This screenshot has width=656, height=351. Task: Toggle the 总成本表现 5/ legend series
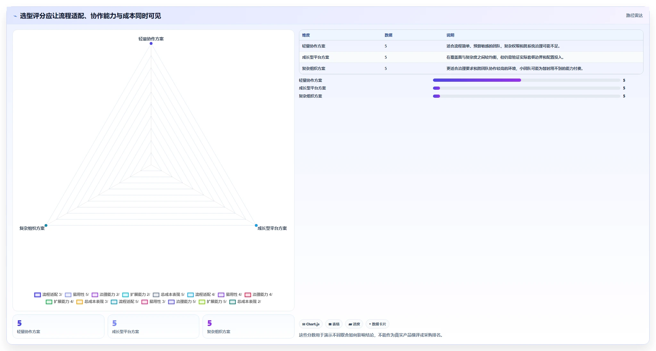(x=169, y=295)
